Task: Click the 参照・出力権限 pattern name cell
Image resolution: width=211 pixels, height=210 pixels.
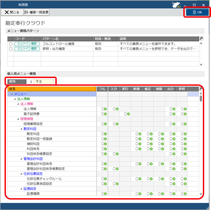Action: point(67,49)
